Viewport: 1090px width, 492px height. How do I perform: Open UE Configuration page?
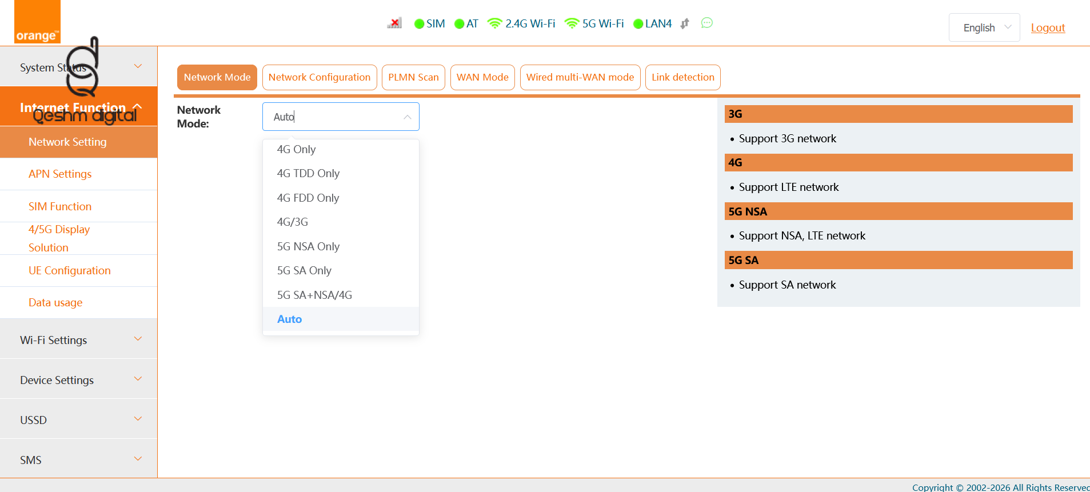tap(79, 270)
